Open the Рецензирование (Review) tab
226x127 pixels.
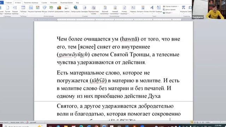[66, 2]
